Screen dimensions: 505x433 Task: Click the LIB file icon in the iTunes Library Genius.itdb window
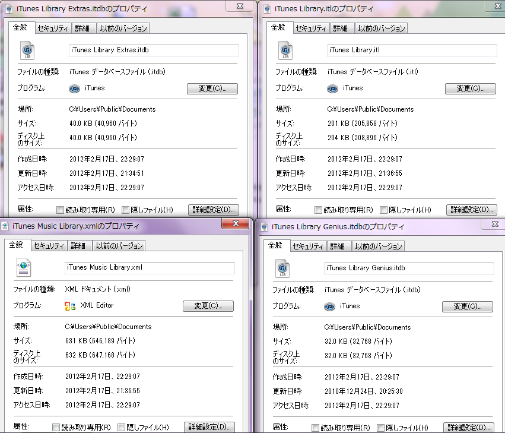click(x=282, y=268)
